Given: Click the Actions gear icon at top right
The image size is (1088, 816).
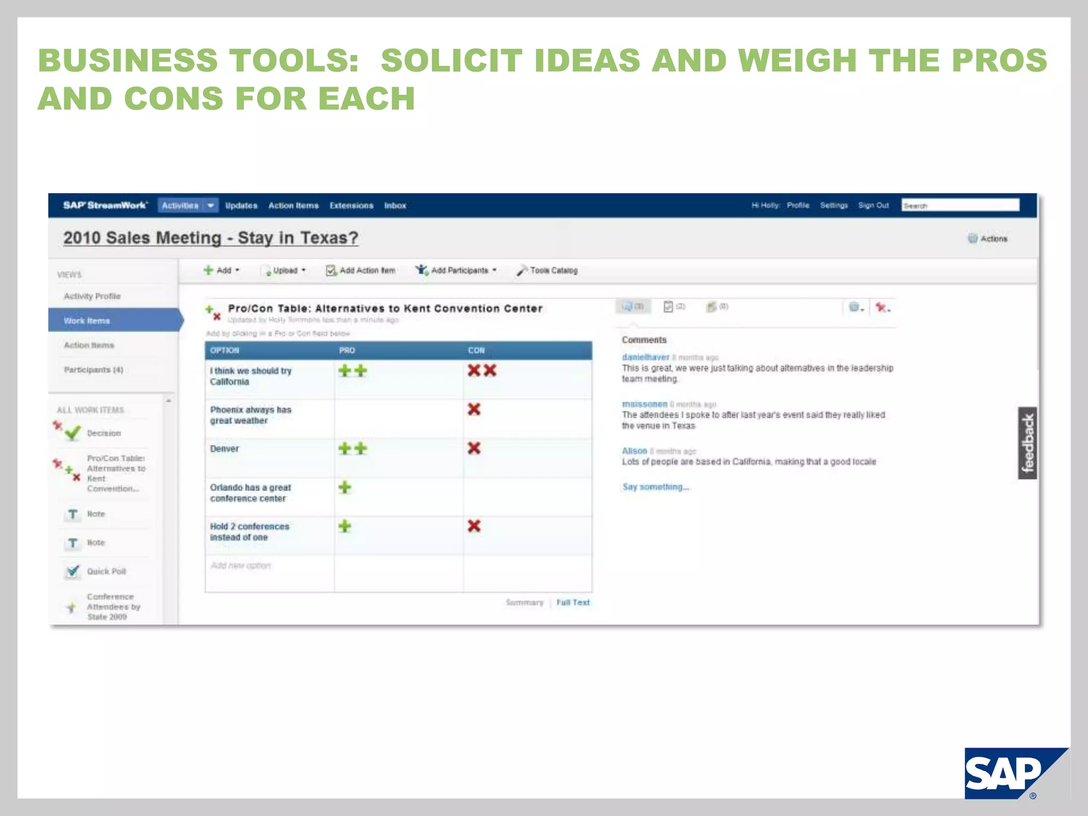Looking at the screenshot, I should point(972,239).
